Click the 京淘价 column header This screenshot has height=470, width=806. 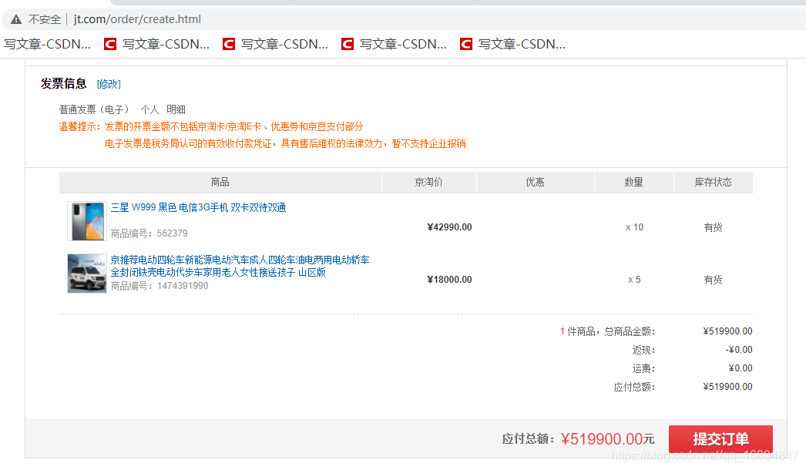(428, 182)
